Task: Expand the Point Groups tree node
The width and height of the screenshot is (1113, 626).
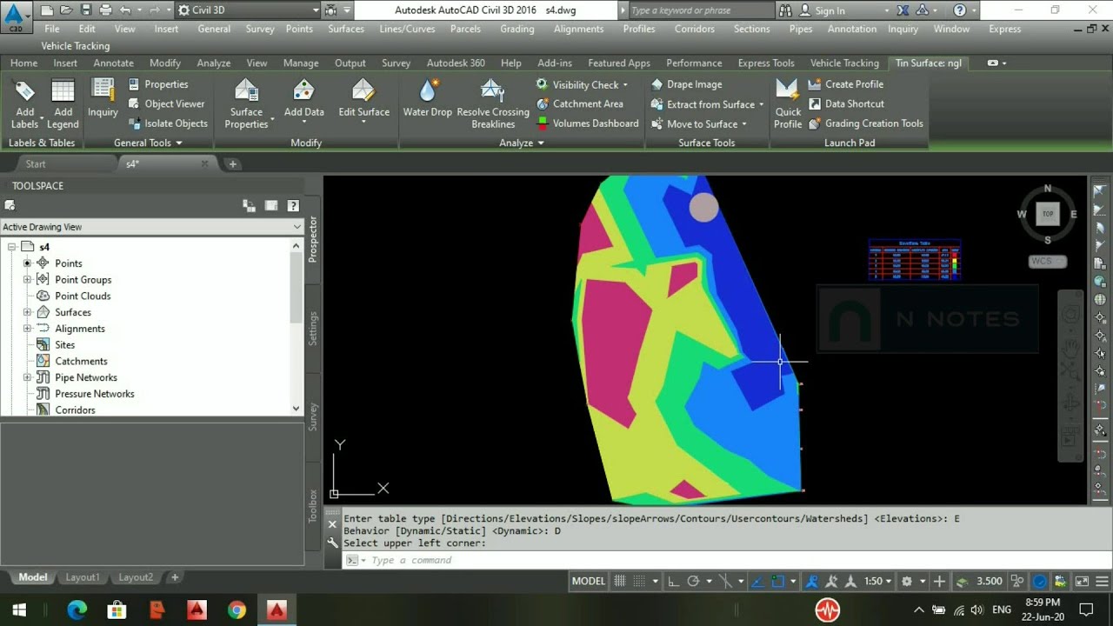Action: click(x=27, y=279)
